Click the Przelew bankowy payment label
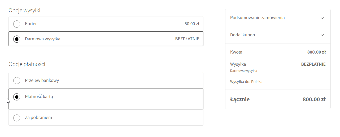The height and width of the screenshot is (137, 340). 42,81
